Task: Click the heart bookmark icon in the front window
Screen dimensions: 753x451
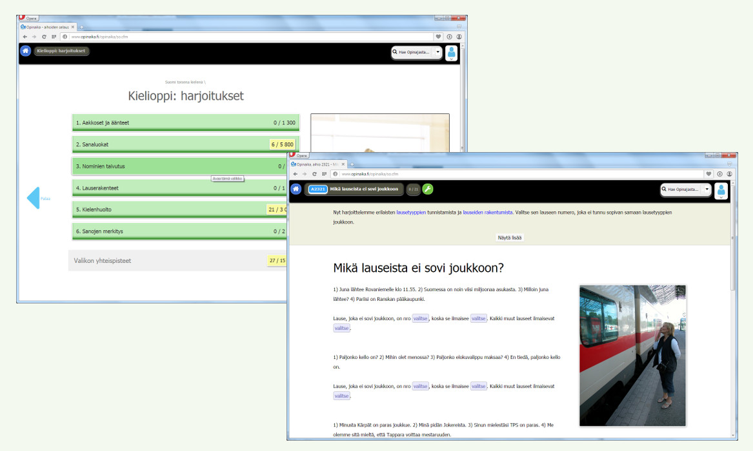Action: [x=708, y=174]
